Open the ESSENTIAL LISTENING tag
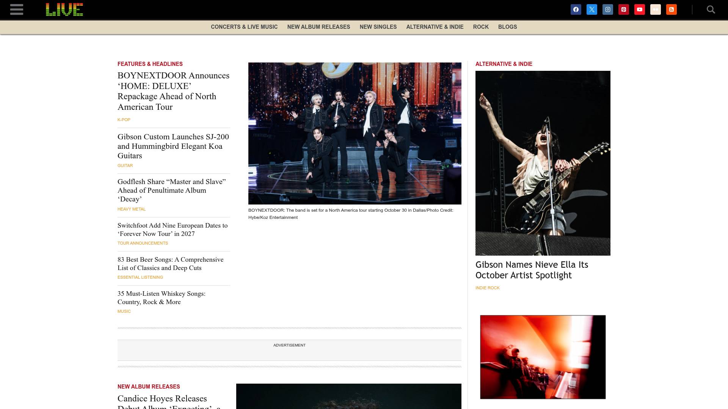728x409 pixels. pos(140,277)
